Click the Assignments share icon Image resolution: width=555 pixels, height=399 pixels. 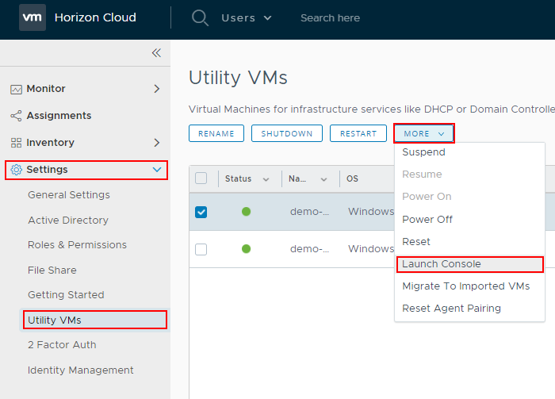(x=16, y=116)
